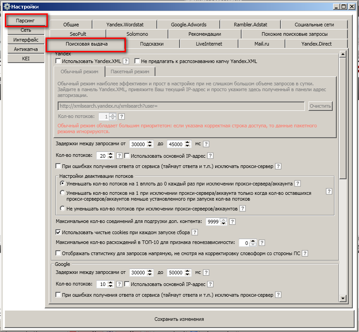Increase Google thread count 10 stepper
The image size is (359, 332).
(x=111, y=282)
